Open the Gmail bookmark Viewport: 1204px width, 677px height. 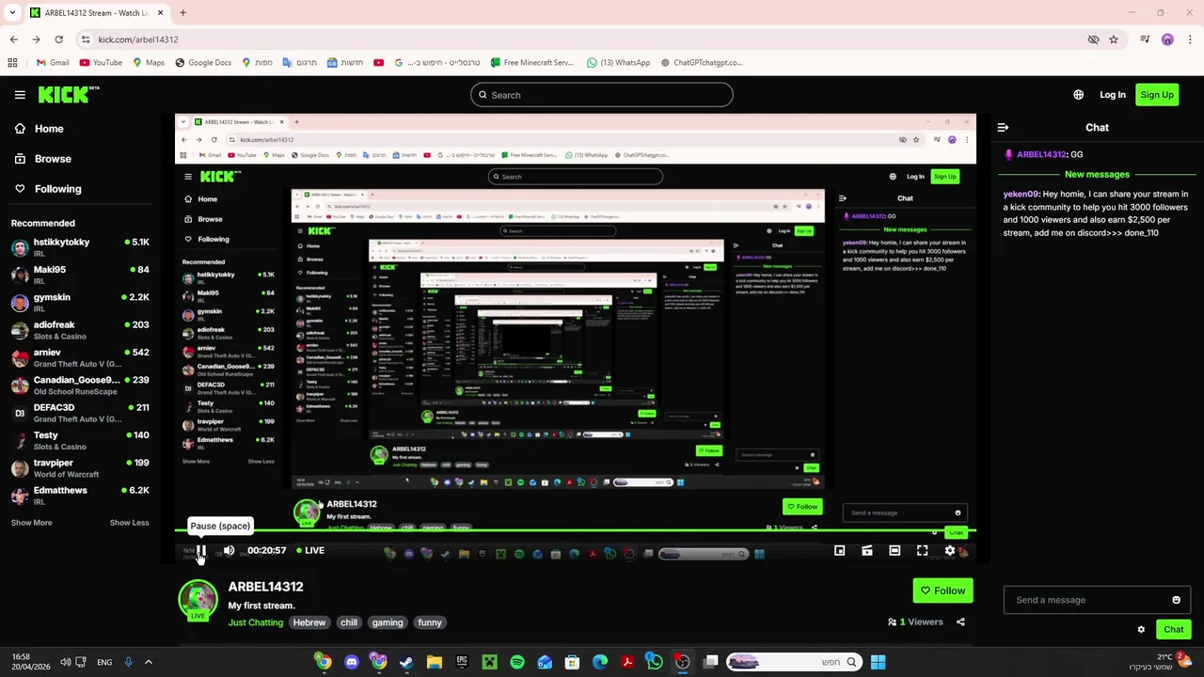[x=53, y=63]
